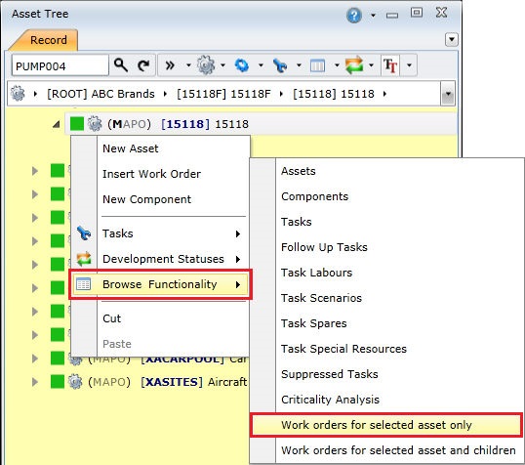Collapse the [15118] tree node
Image resolution: width=525 pixels, height=465 pixels.
pyautogui.click(x=56, y=124)
